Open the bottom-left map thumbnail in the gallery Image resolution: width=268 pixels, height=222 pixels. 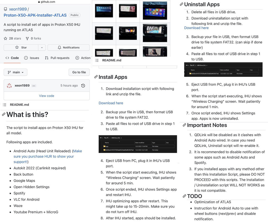[104, 53]
